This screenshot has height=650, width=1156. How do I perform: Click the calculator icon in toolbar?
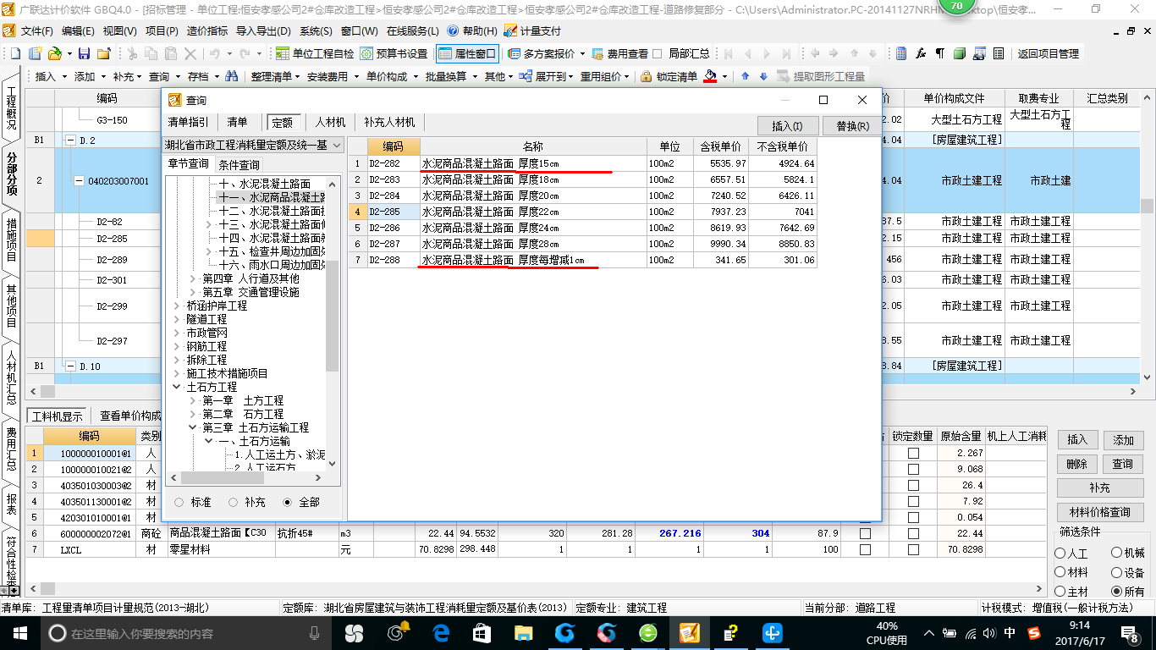(901, 53)
